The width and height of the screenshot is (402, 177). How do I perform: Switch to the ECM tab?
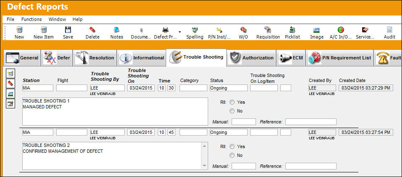291,58
